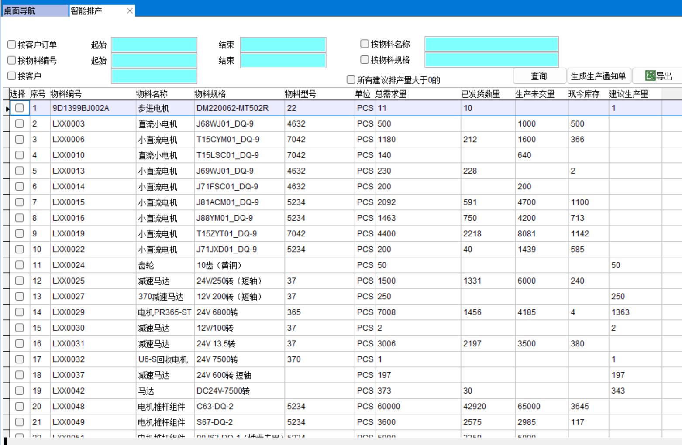Enable the 按客户订单 checkbox

point(12,44)
